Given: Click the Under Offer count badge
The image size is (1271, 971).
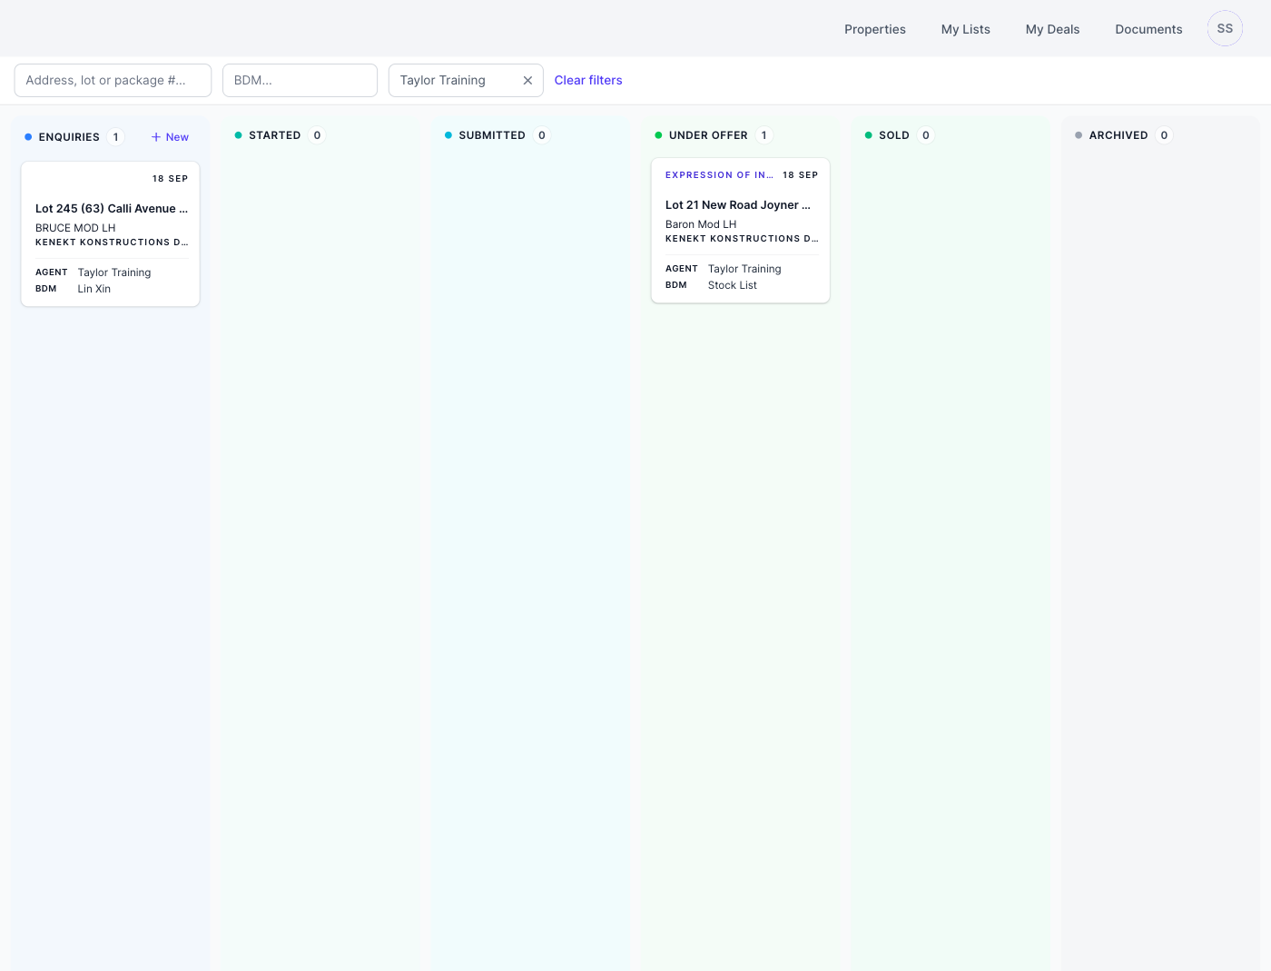Looking at the screenshot, I should point(764,135).
